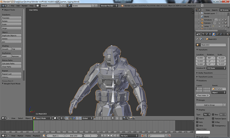Open the Render menu
230x138 pixels.
coord(25,6)
